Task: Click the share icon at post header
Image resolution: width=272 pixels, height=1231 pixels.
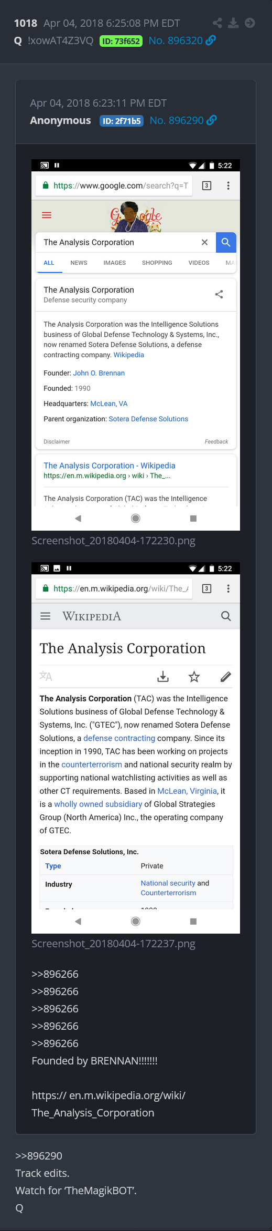Action: pyautogui.click(x=217, y=23)
